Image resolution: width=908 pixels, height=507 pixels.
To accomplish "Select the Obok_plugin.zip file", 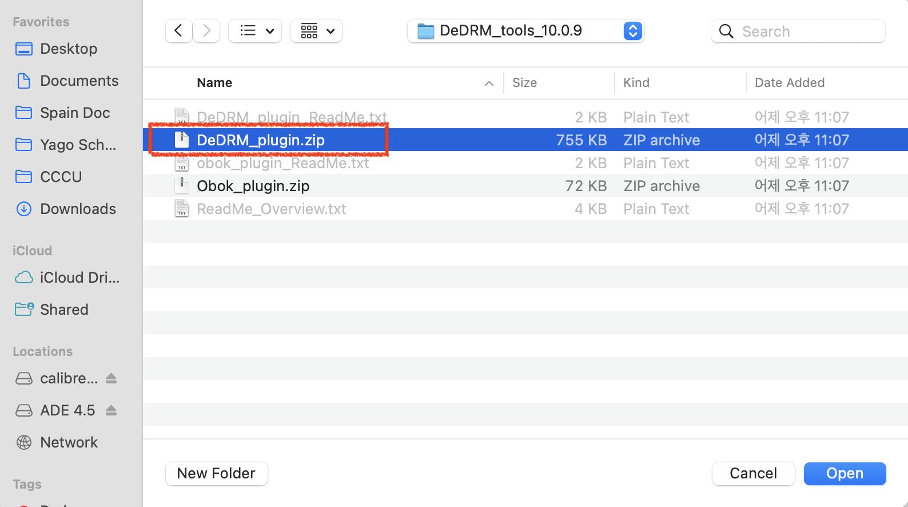I will click(x=525, y=185).
